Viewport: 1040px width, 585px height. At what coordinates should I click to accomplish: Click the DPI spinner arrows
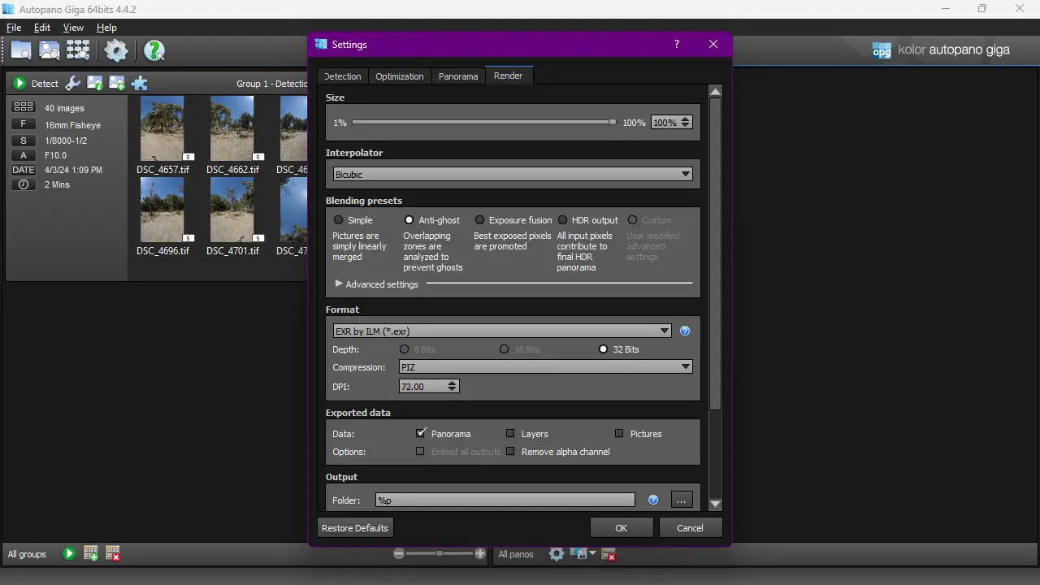coord(453,387)
